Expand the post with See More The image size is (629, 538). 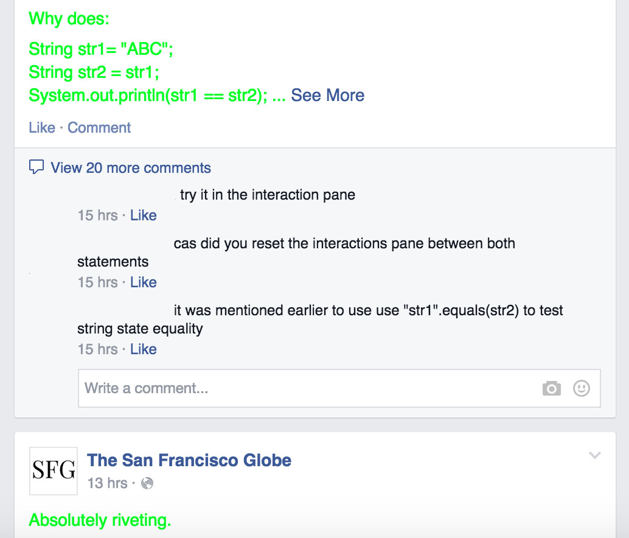pyautogui.click(x=327, y=96)
